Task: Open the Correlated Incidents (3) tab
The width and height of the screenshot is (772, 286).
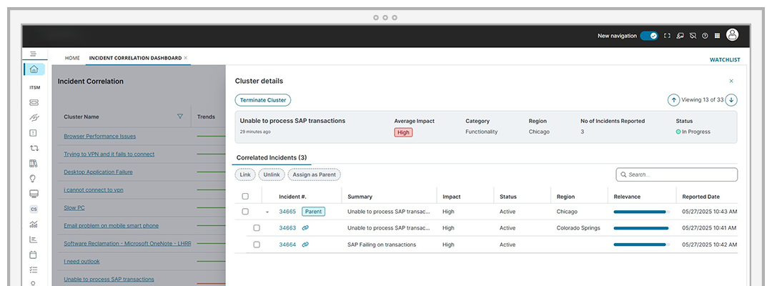Action: tap(272, 157)
